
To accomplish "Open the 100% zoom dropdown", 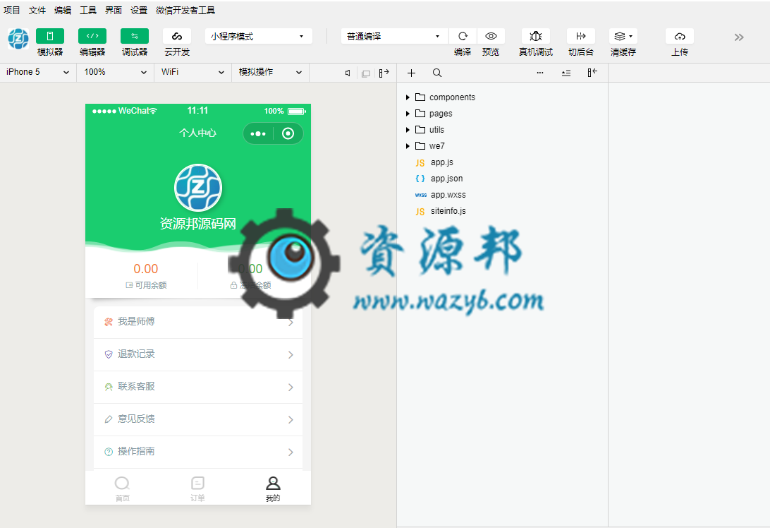I will click(116, 72).
